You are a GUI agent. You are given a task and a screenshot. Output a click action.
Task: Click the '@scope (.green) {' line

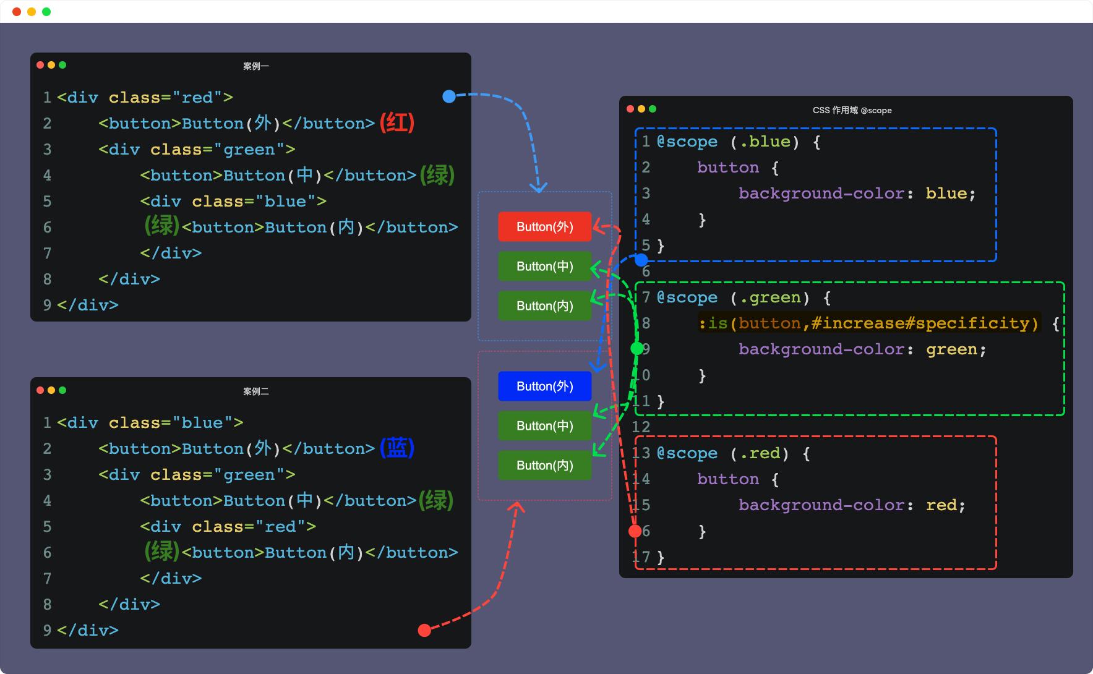744,297
